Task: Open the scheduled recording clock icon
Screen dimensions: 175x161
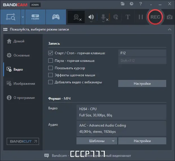Action: (x=132, y=4)
